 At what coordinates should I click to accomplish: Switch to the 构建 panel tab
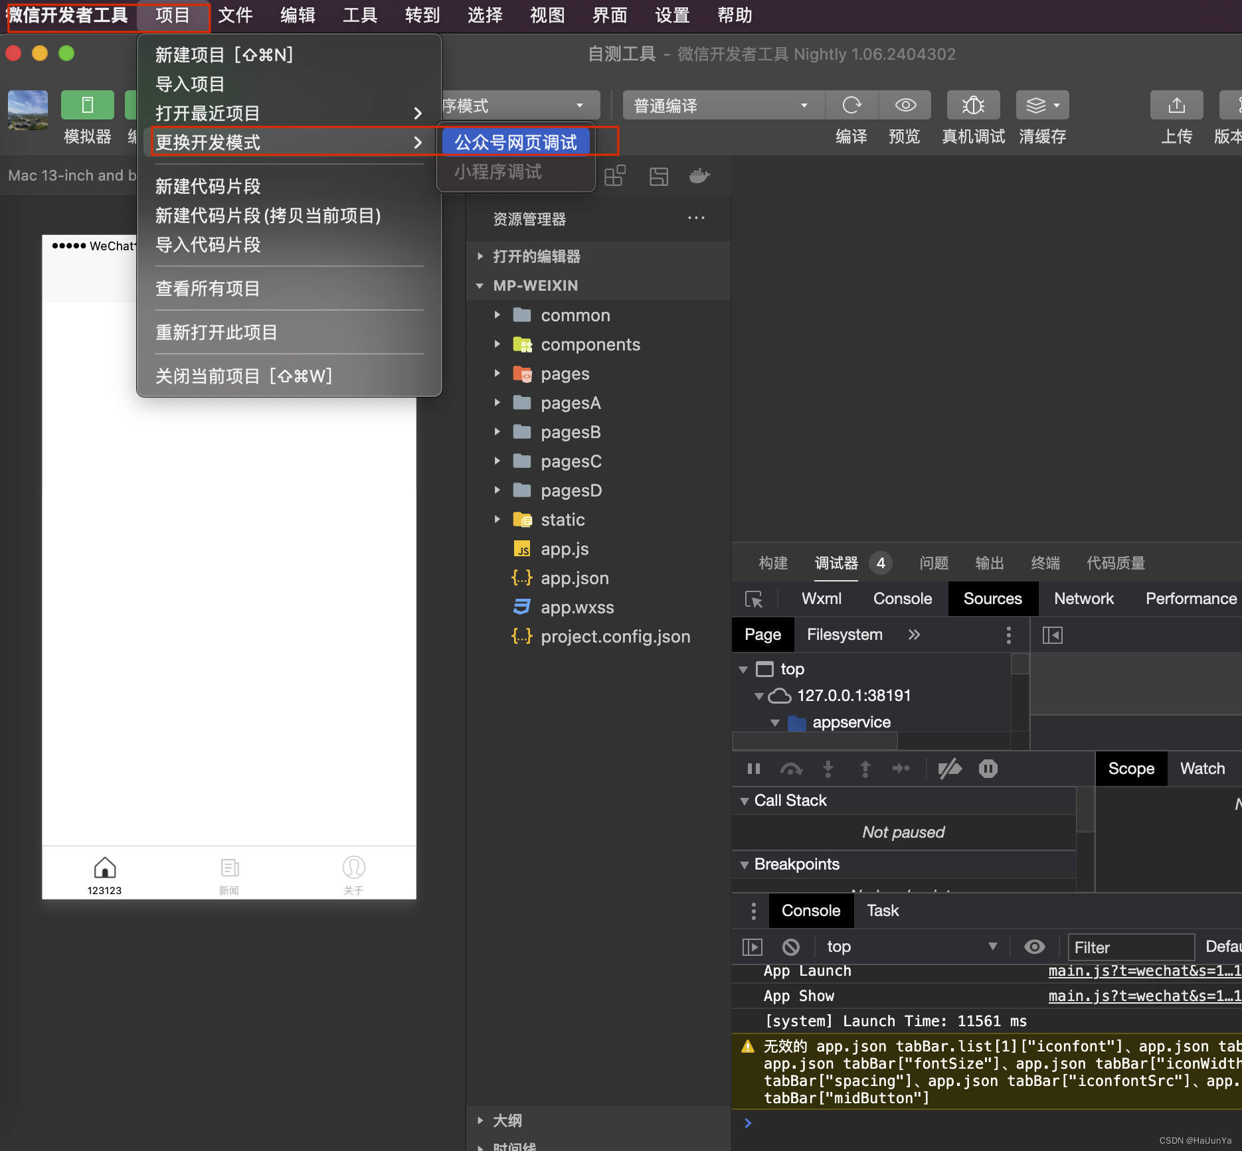point(773,563)
